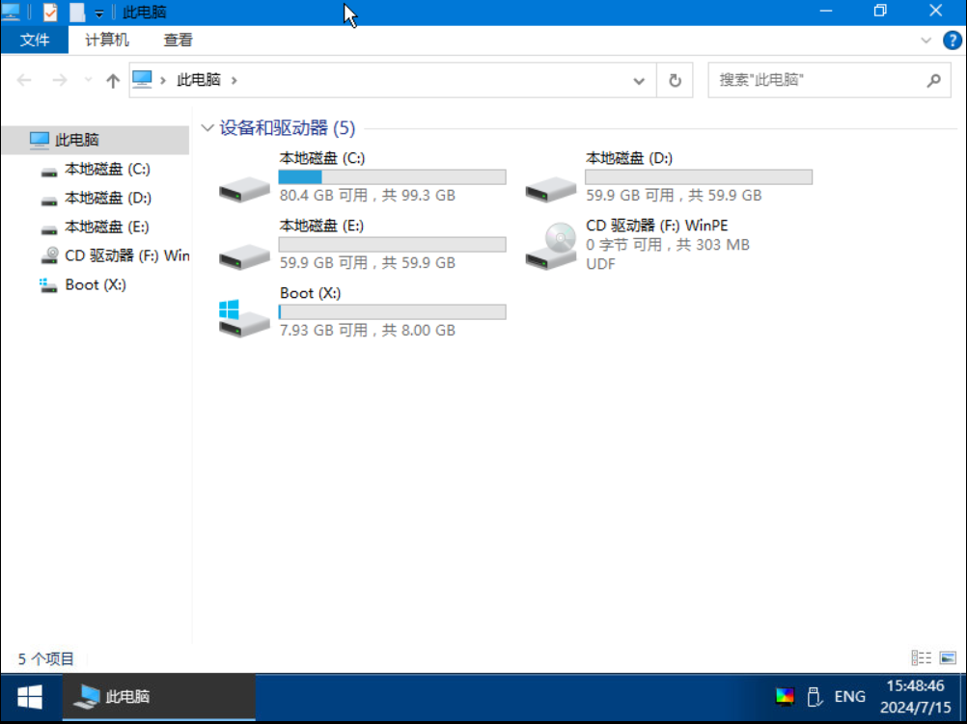Select the 本地磁盘 (C:) drive icon

(244, 186)
